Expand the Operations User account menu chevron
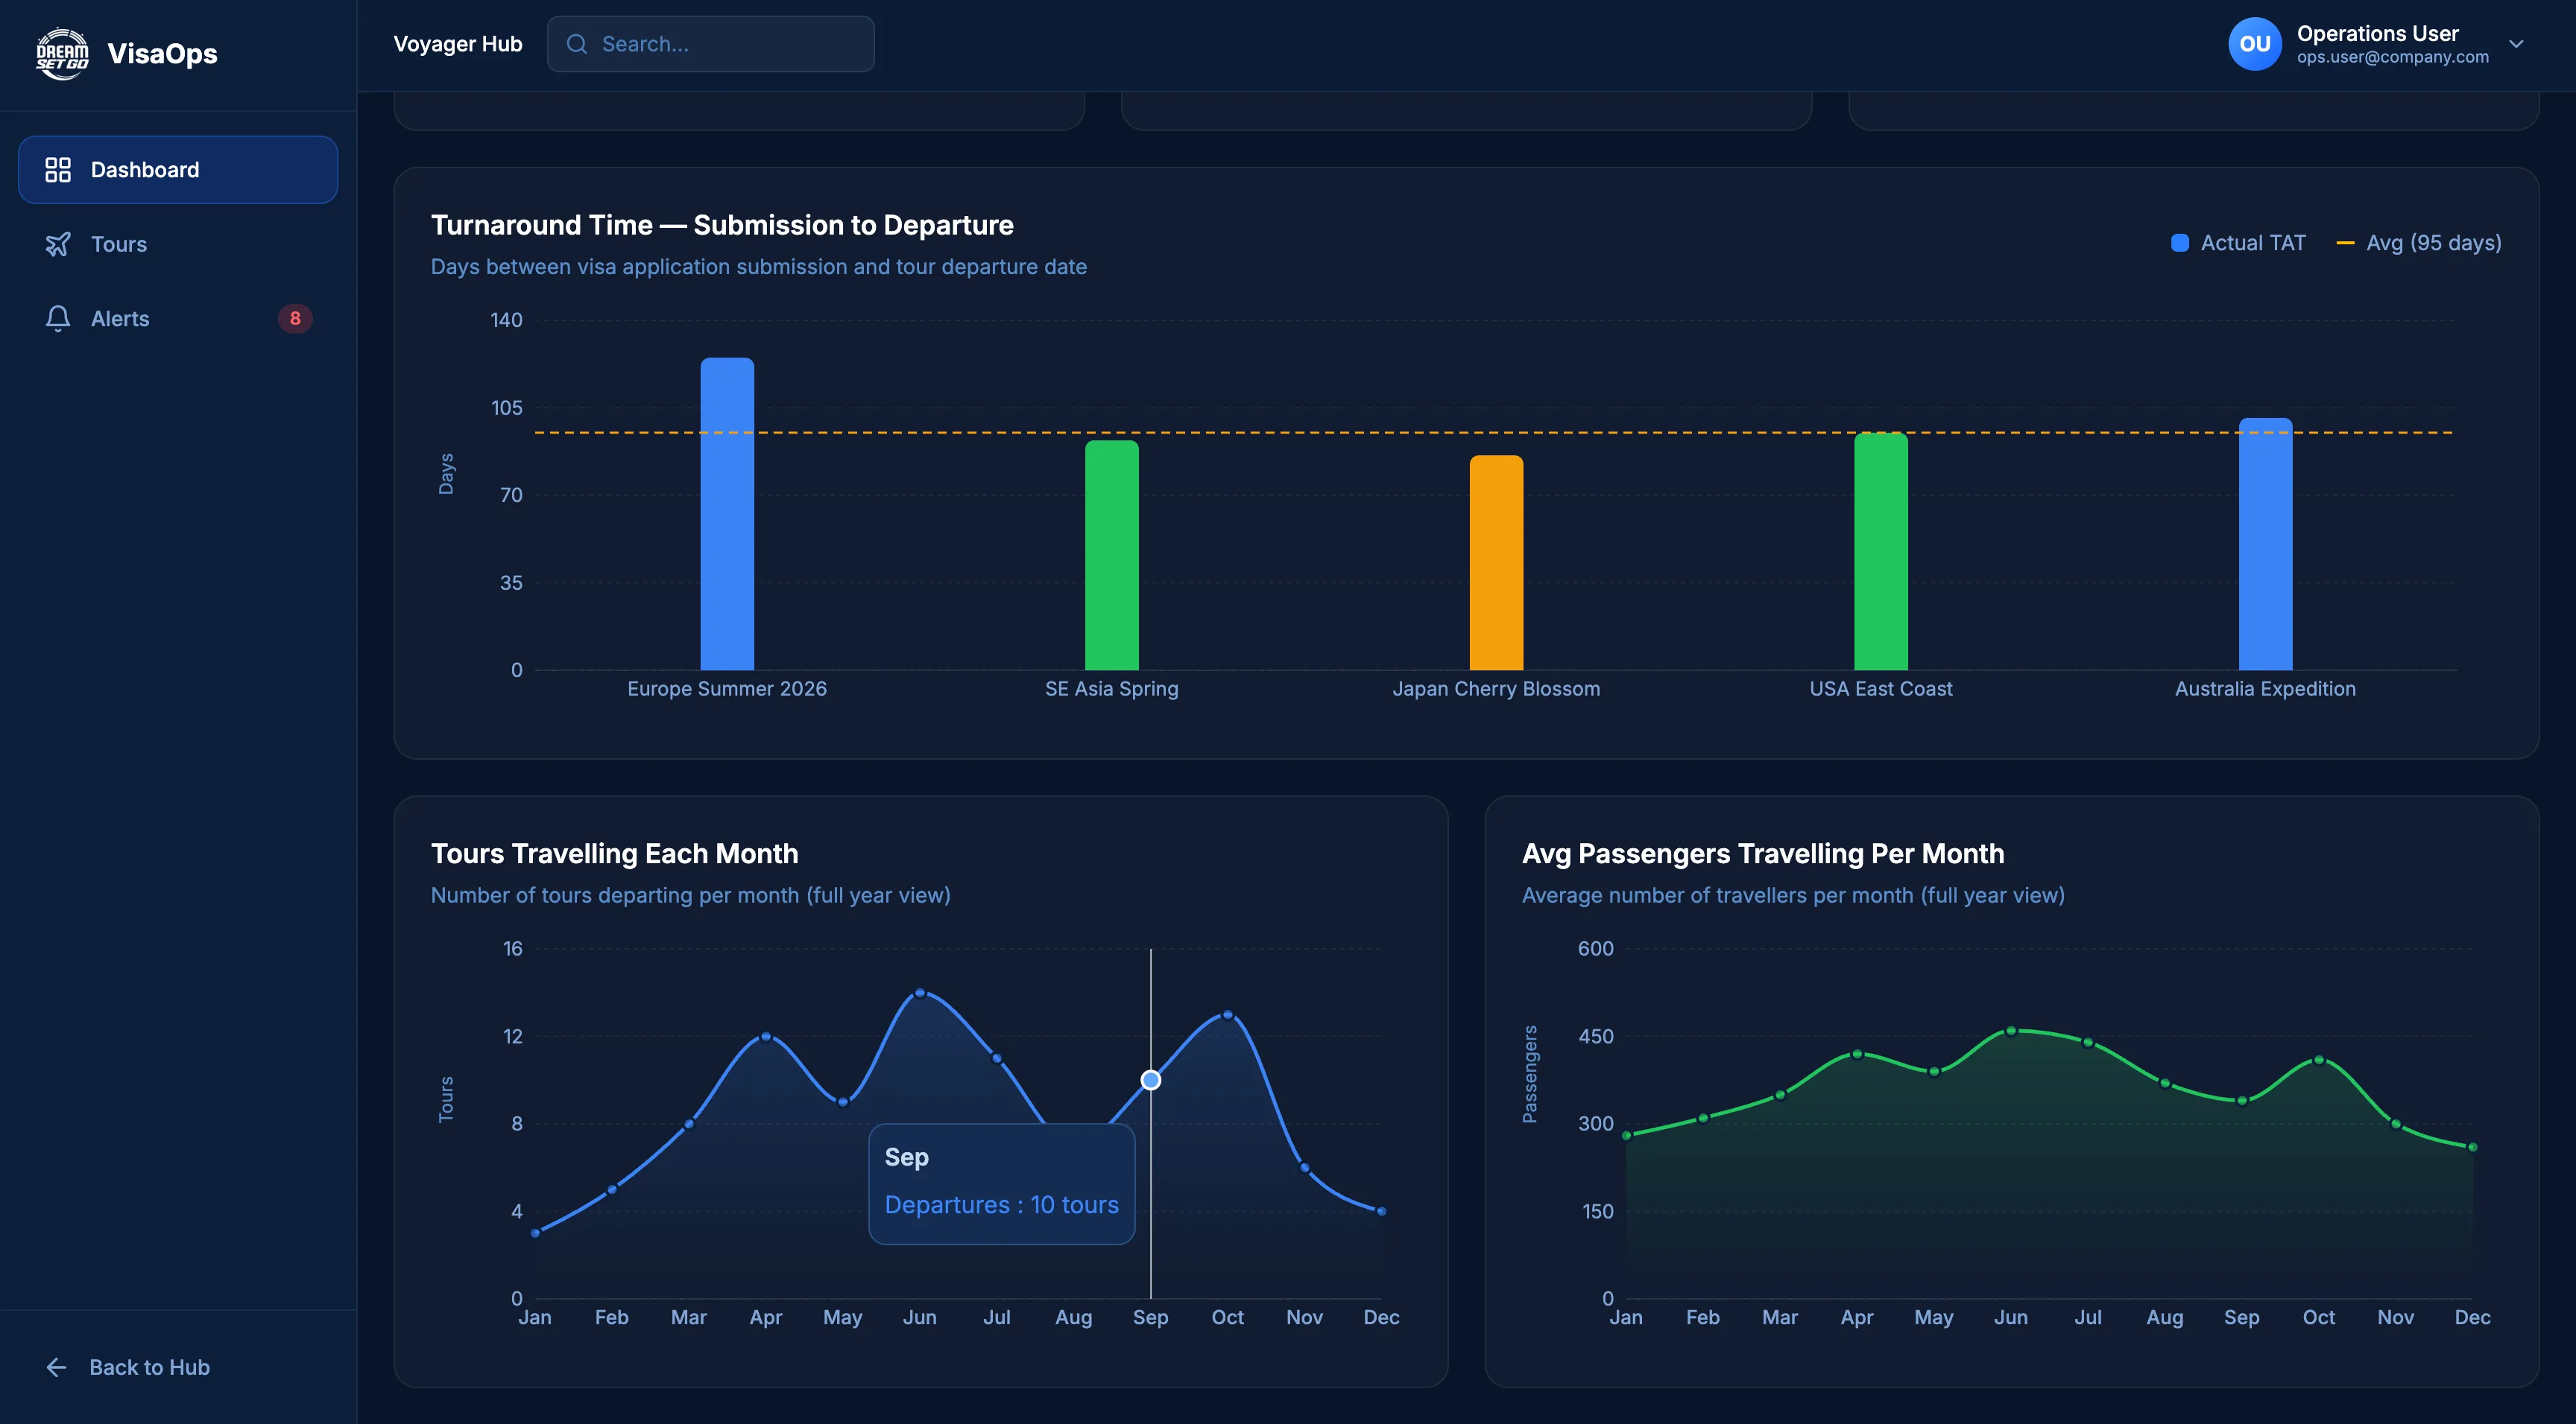This screenshot has height=1424, width=2576. pos(2517,44)
